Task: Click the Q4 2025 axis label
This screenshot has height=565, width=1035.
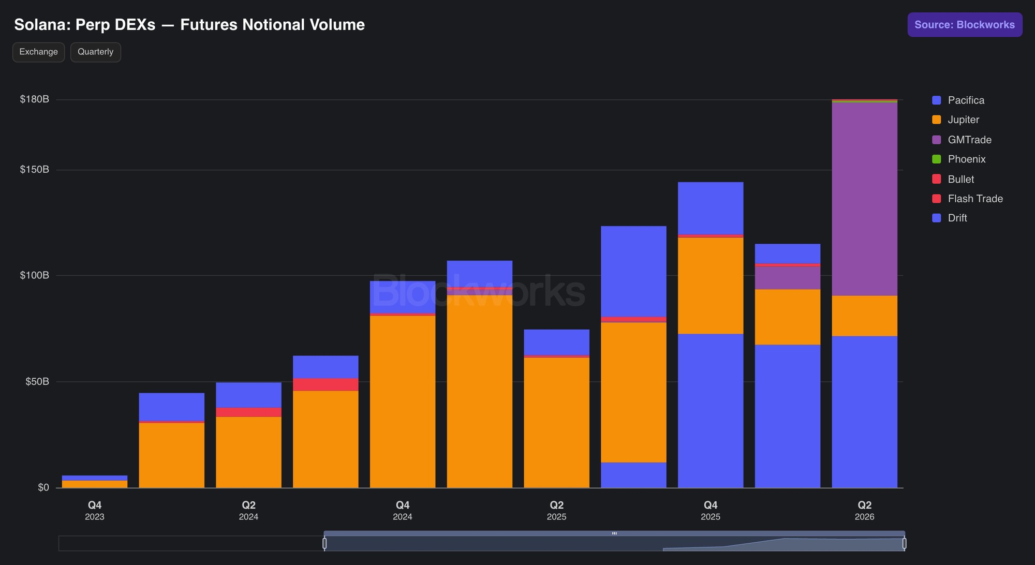Action: [711, 510]
